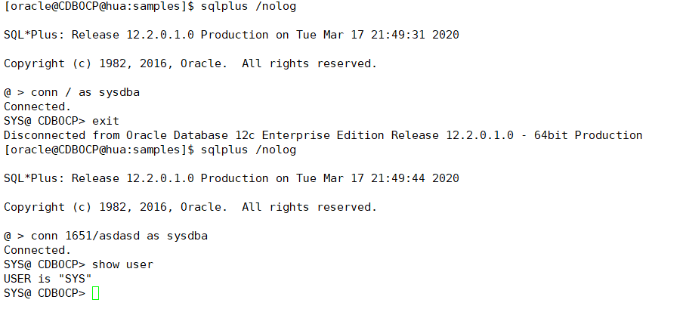
Task: Click the second [oracle@CDBOCP@hua:samples]$ shell prompt
Action: 98,150
